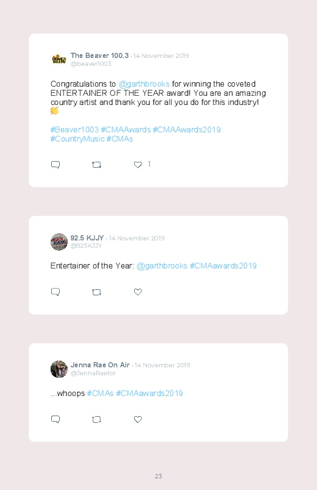Reply to the 92.5 KJJY tweet

point(55,292)
